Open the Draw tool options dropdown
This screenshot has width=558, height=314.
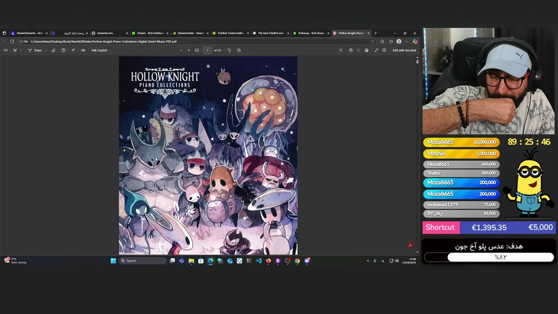[x=45, y=50]
